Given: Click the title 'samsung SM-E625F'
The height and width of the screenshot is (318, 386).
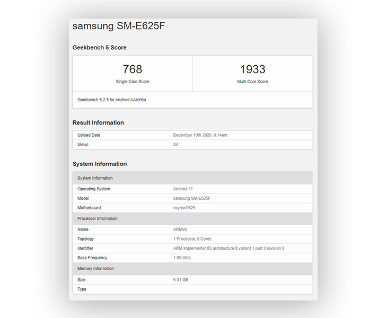Looking at the screenshot, I should point(119,26).
